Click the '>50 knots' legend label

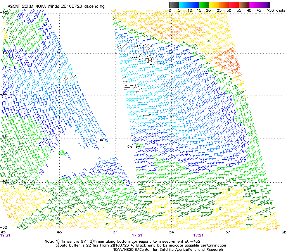(x=276, y=10)
